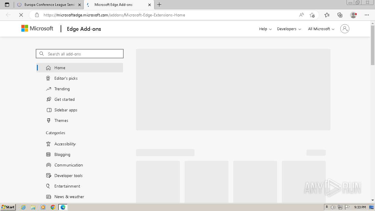This screenshot has height=211, width=375.
Task: Stop loading the page
Action: pos(21,15)
